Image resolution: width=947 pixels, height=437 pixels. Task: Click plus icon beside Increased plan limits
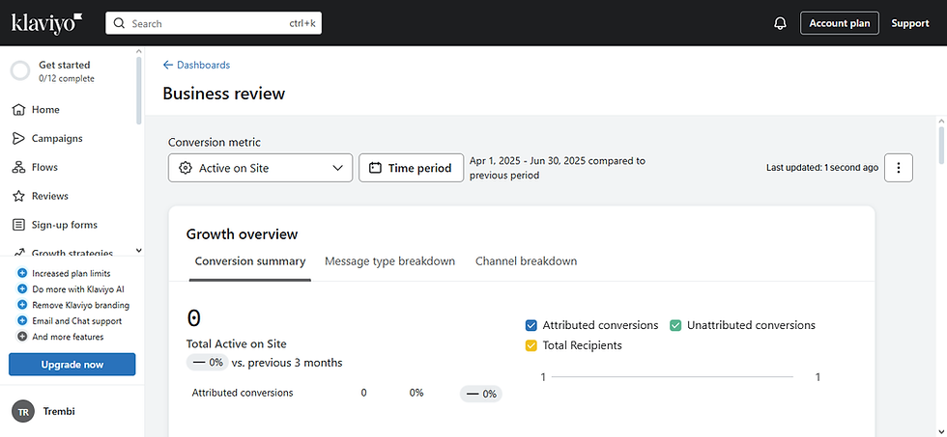click(x=22, y=273)
